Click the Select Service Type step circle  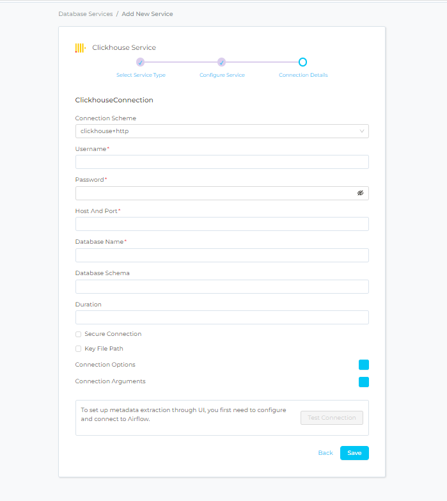(x=141, y=62)
